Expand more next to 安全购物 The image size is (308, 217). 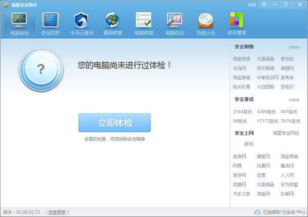294,47
